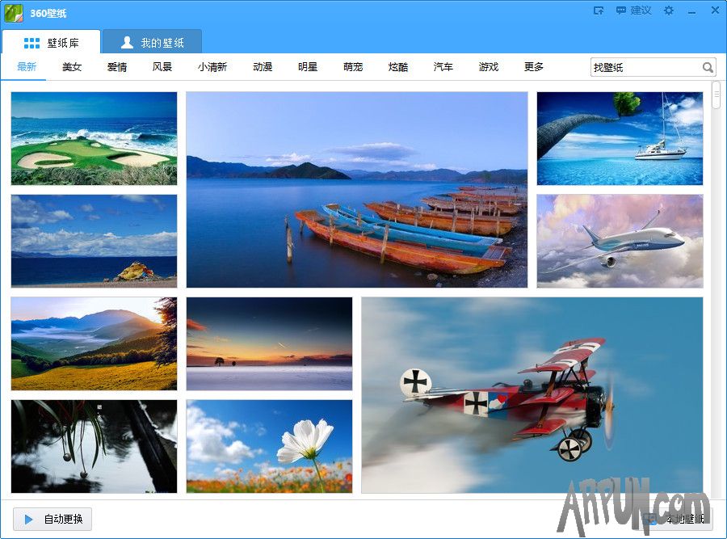Open the share/export icon in title bar
The image size is (727, 539).
coord(599,11)
